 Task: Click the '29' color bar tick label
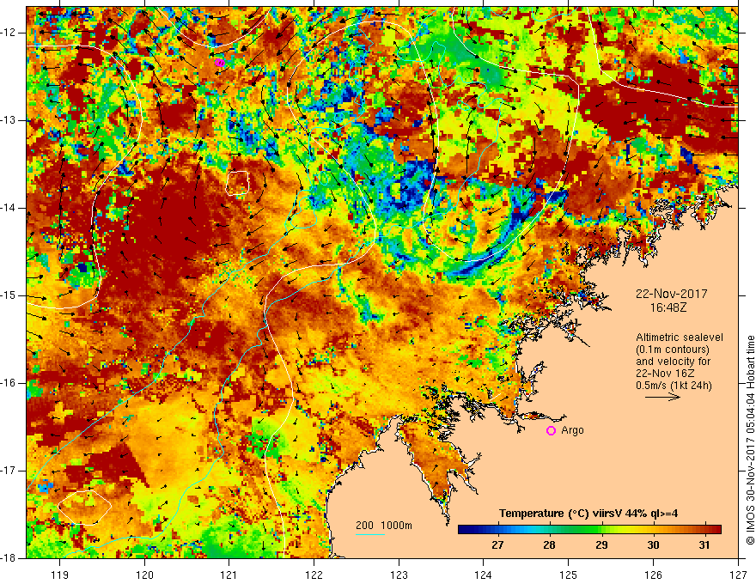click(x=601, y=545)
